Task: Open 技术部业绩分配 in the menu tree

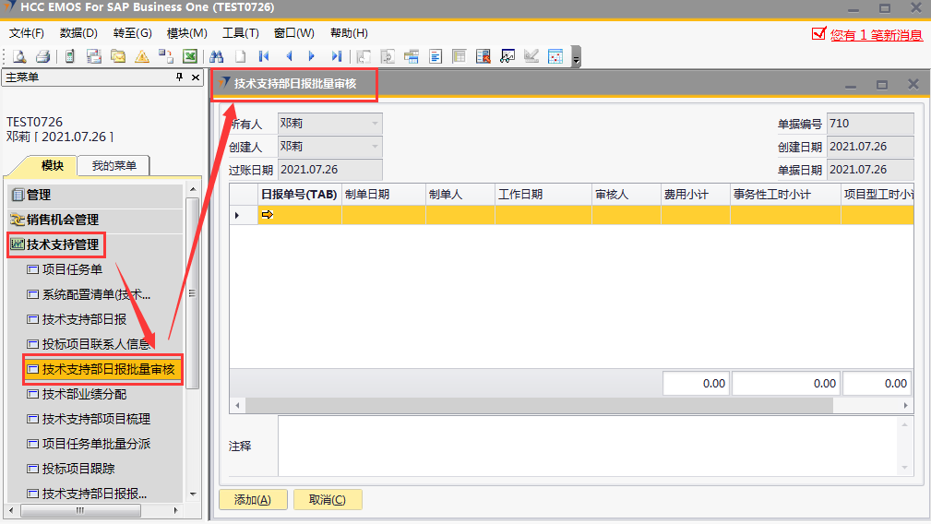Action: click(84, 395)
